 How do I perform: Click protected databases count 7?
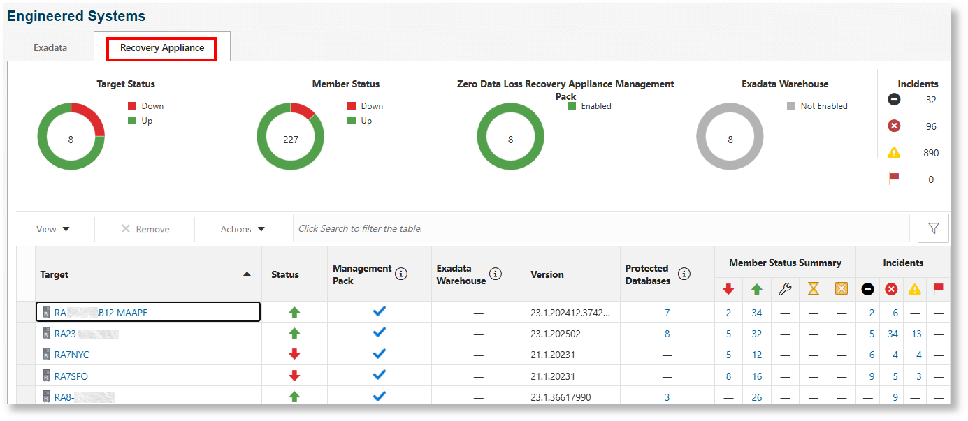667,313
